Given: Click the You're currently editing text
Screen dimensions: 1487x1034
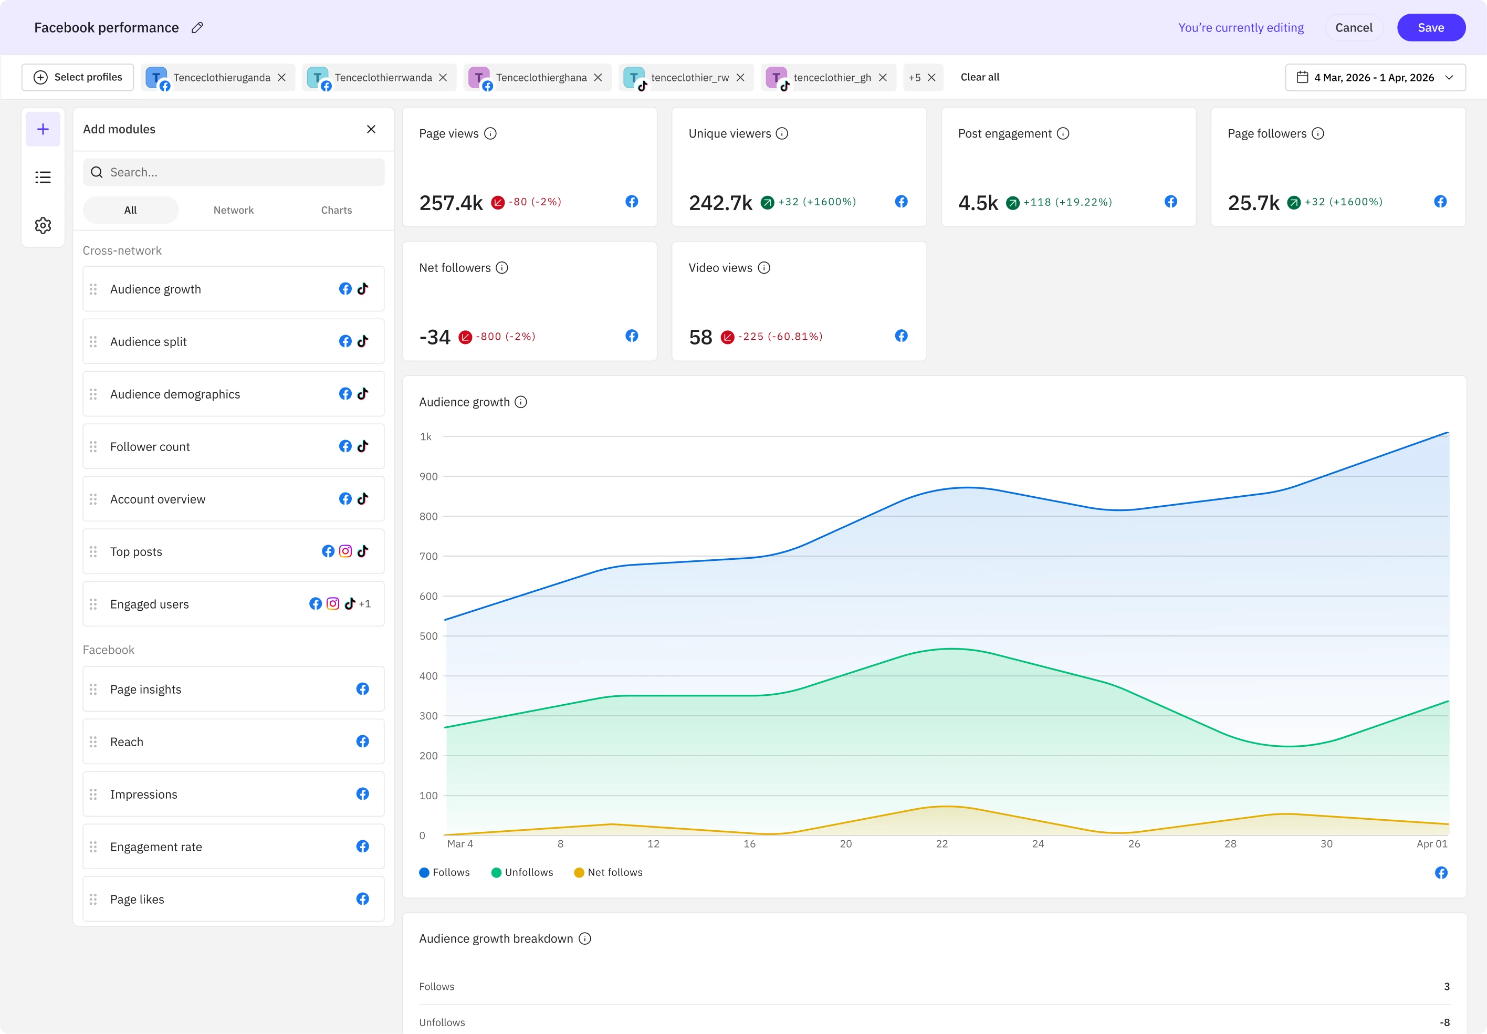Looking at the screenshot, I should click(x=1241, y=27).
